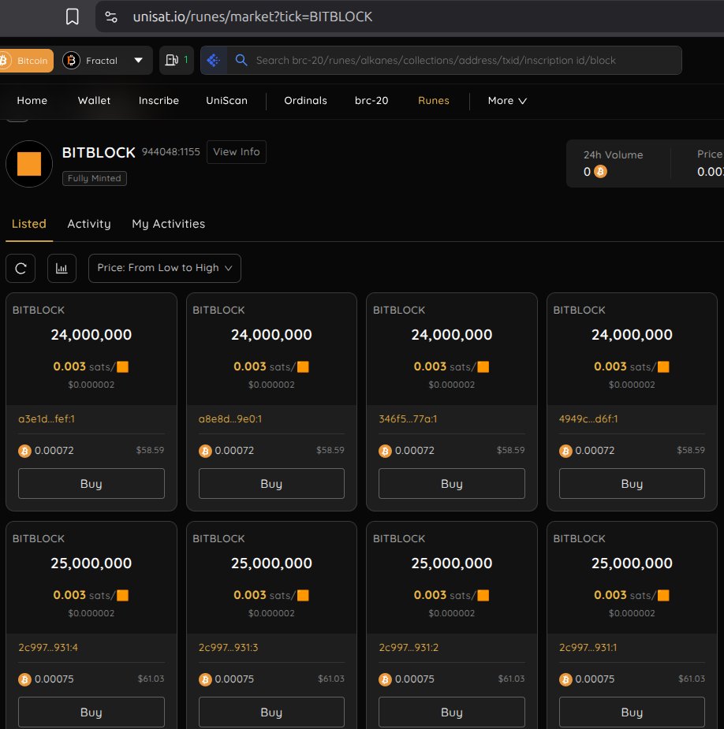Open the 2c997...931:2 link

tap(409, 648)
